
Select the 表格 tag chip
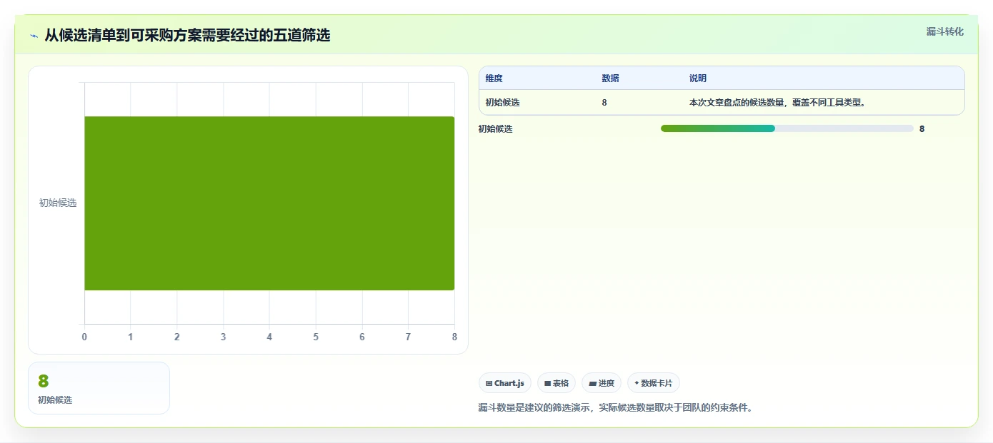pyautogui.click(x=557, y=383)
